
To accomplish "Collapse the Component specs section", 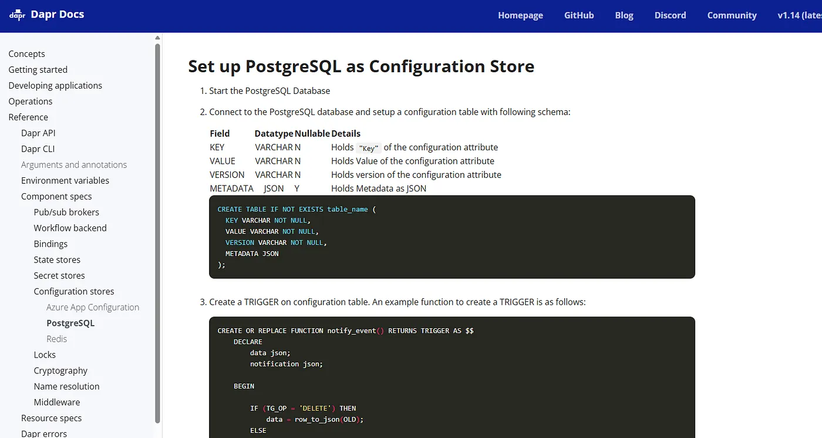I will pyautogui.click(x=56, y=196).
